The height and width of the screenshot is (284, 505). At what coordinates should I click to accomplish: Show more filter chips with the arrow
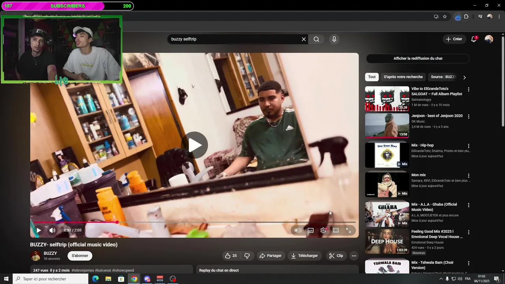pyautogui.click(x=464, y=77)
